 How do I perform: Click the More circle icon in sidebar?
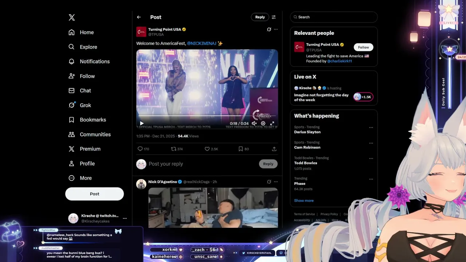[72, 178]
